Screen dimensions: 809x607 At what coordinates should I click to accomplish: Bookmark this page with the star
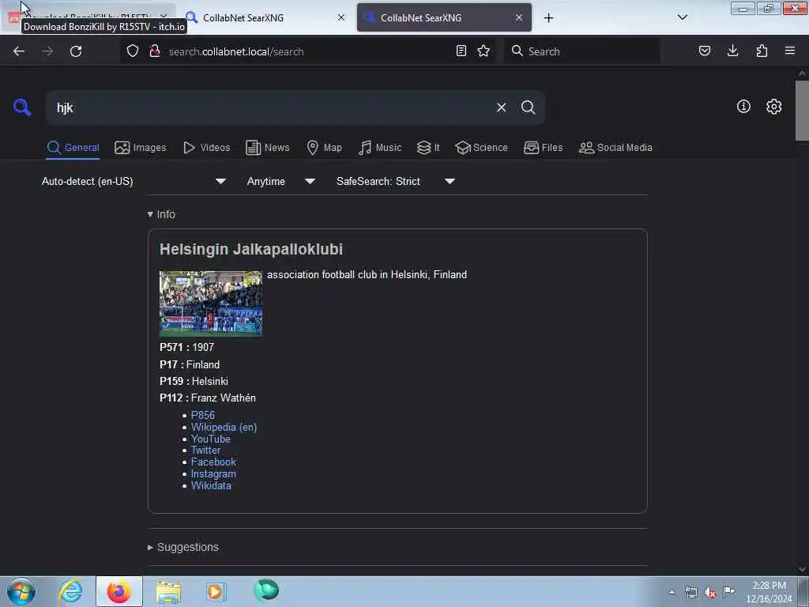point(484,51)
